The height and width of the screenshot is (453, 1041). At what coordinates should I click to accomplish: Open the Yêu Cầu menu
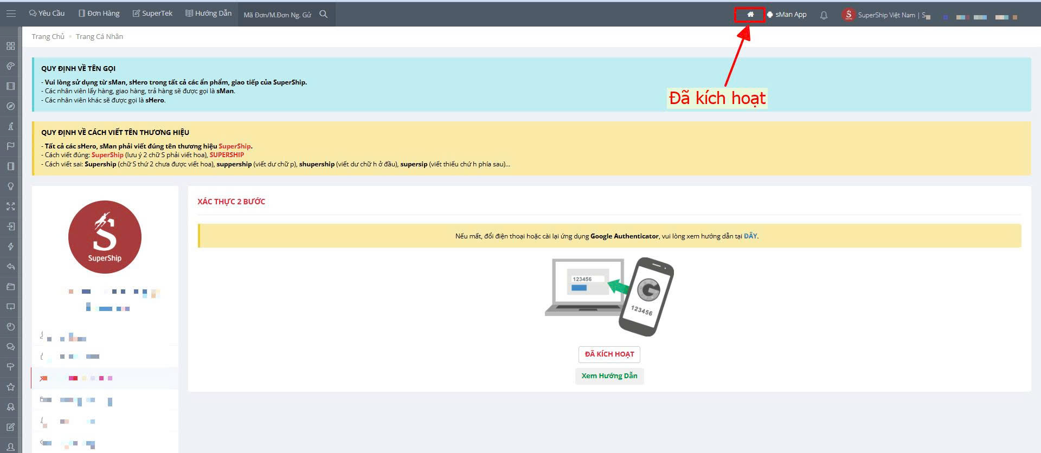click(47, 14)
